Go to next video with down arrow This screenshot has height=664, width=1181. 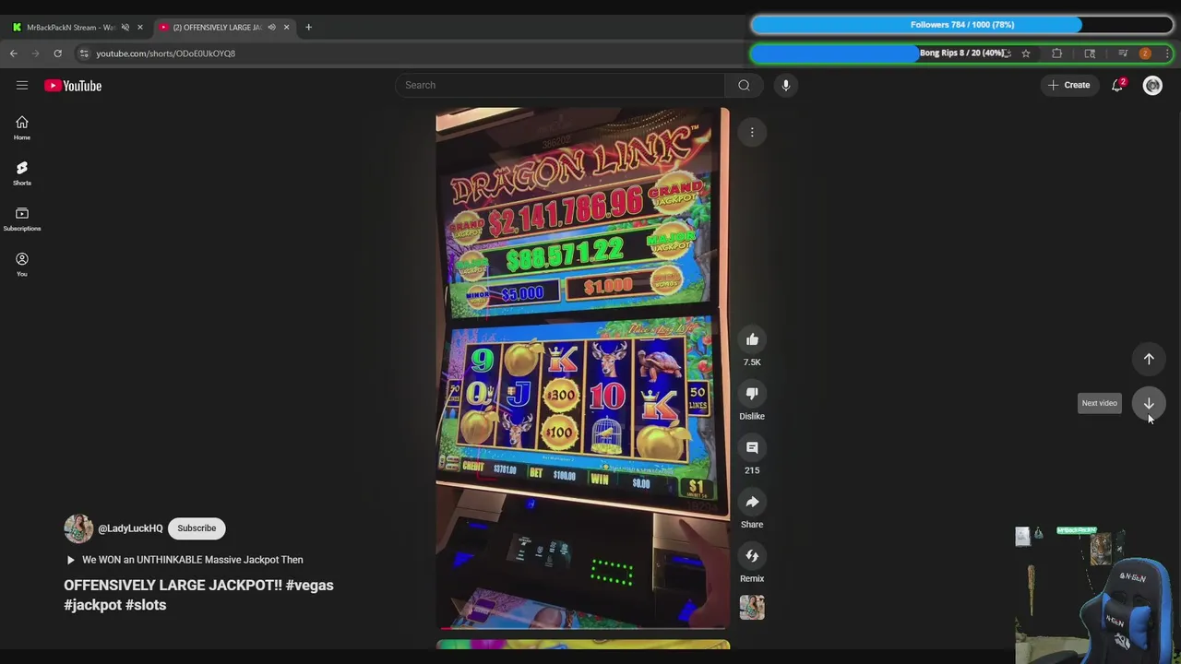click(1149, 403)
